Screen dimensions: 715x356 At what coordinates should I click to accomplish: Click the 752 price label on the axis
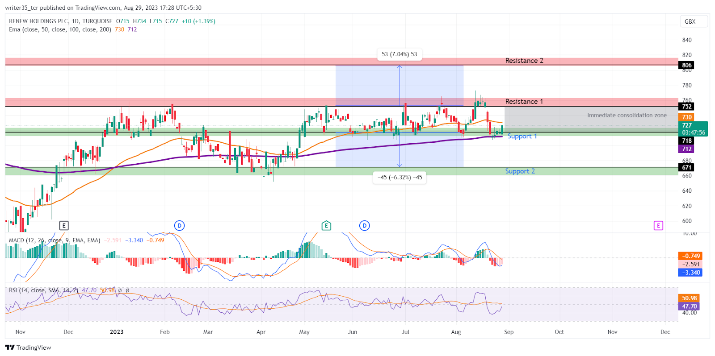tap(687, 106)
